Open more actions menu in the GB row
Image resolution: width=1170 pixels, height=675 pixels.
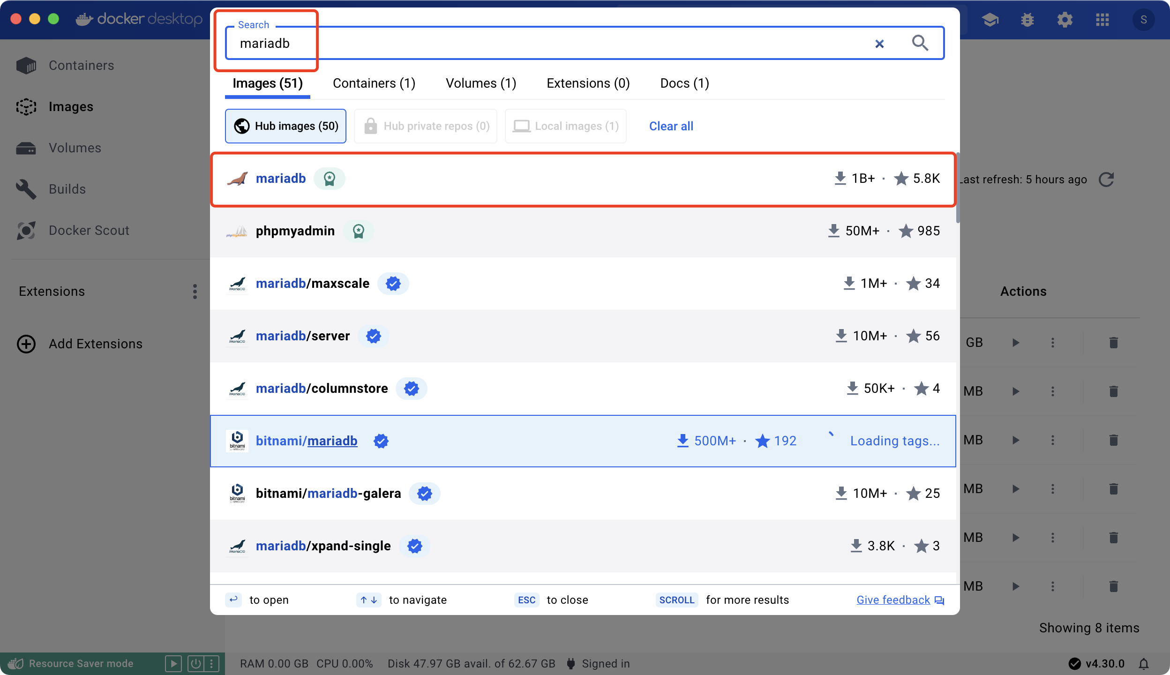tap(1053, 343)
